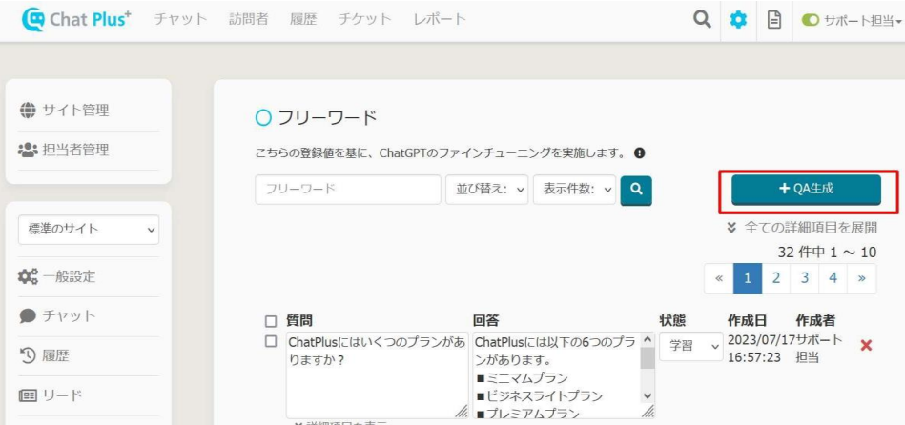
Task: Click the magnifying glass search icon in header
Action: click(x=702, y=20)
